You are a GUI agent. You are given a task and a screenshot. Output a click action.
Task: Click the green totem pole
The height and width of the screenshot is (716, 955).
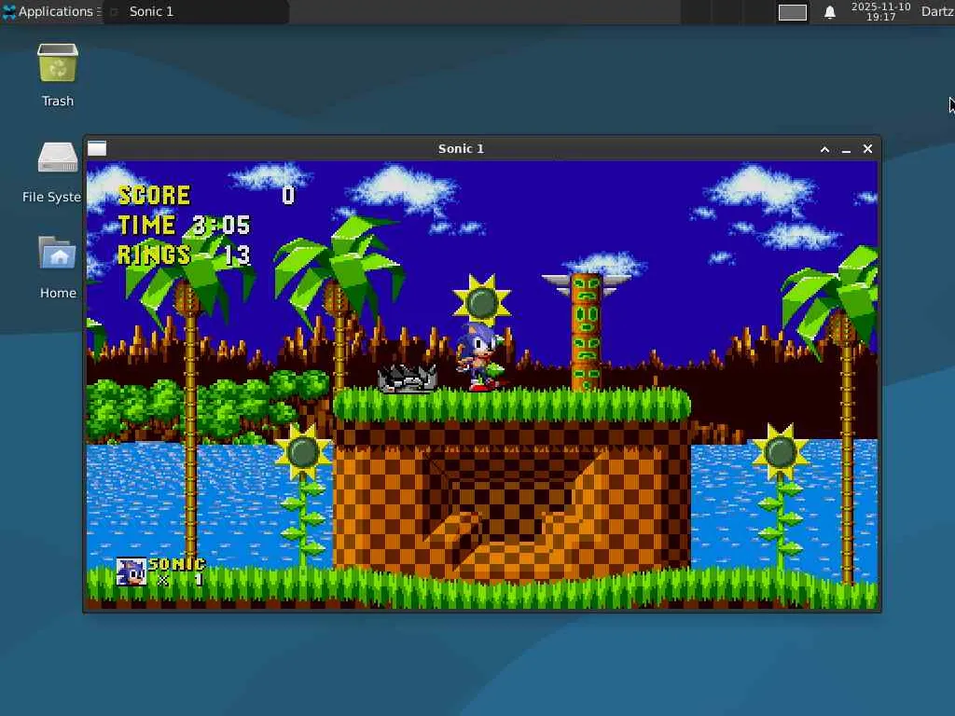point(587,333)
